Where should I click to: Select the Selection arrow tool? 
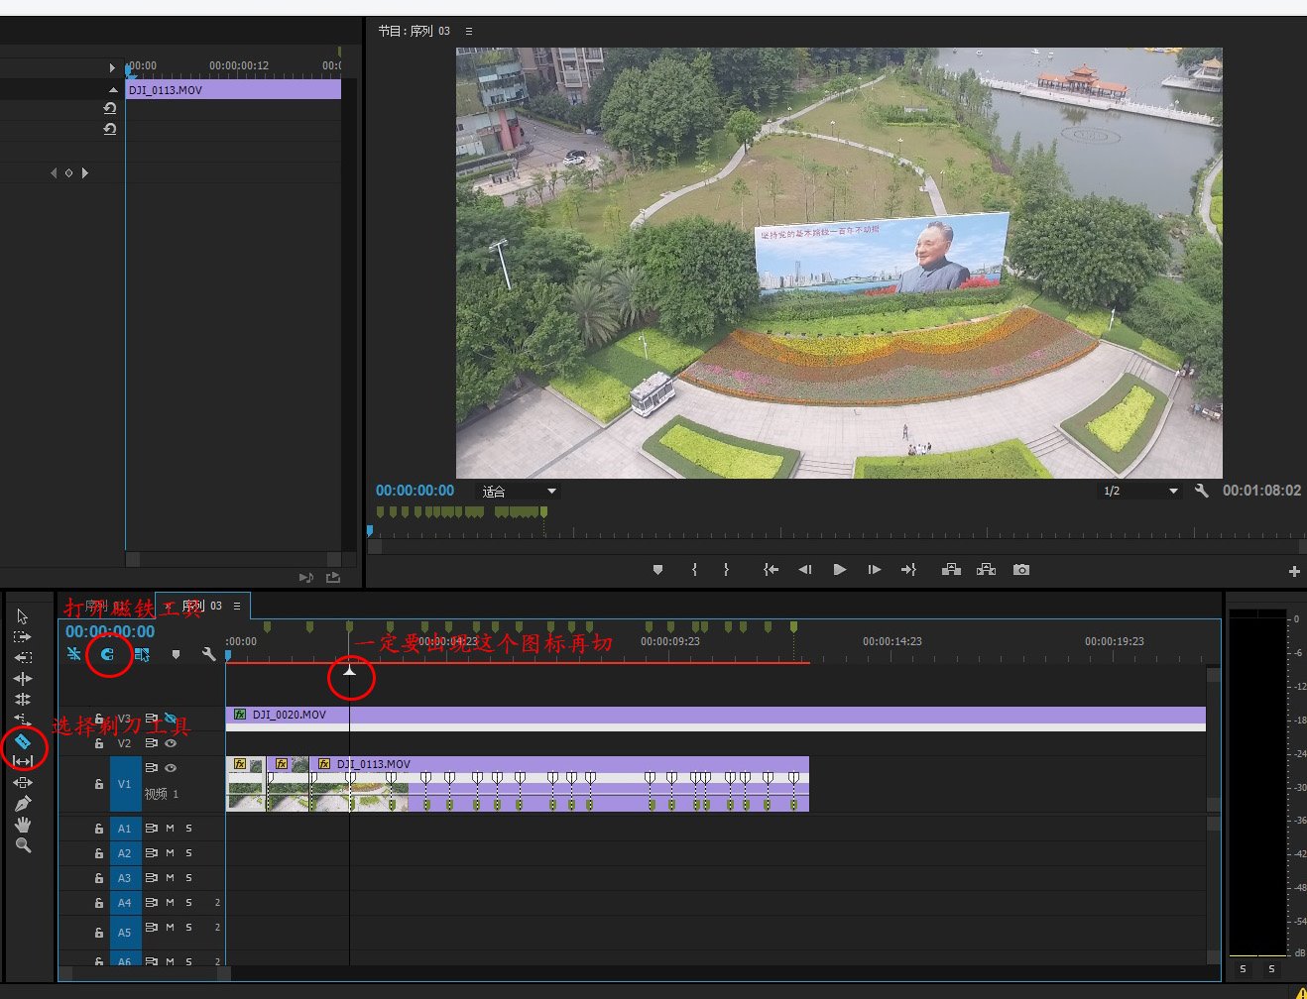pyautogui.click(x=23, y=616)
